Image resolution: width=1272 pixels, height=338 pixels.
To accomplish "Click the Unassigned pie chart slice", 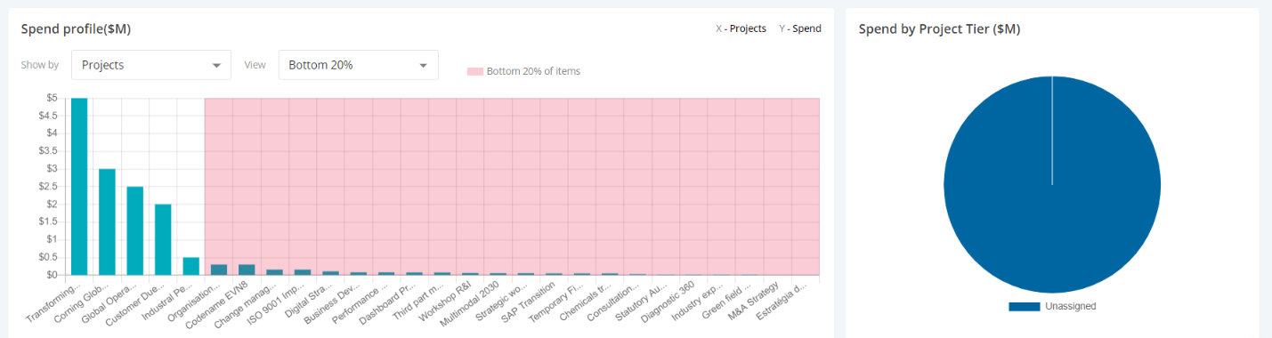I will click(1052, 185).
